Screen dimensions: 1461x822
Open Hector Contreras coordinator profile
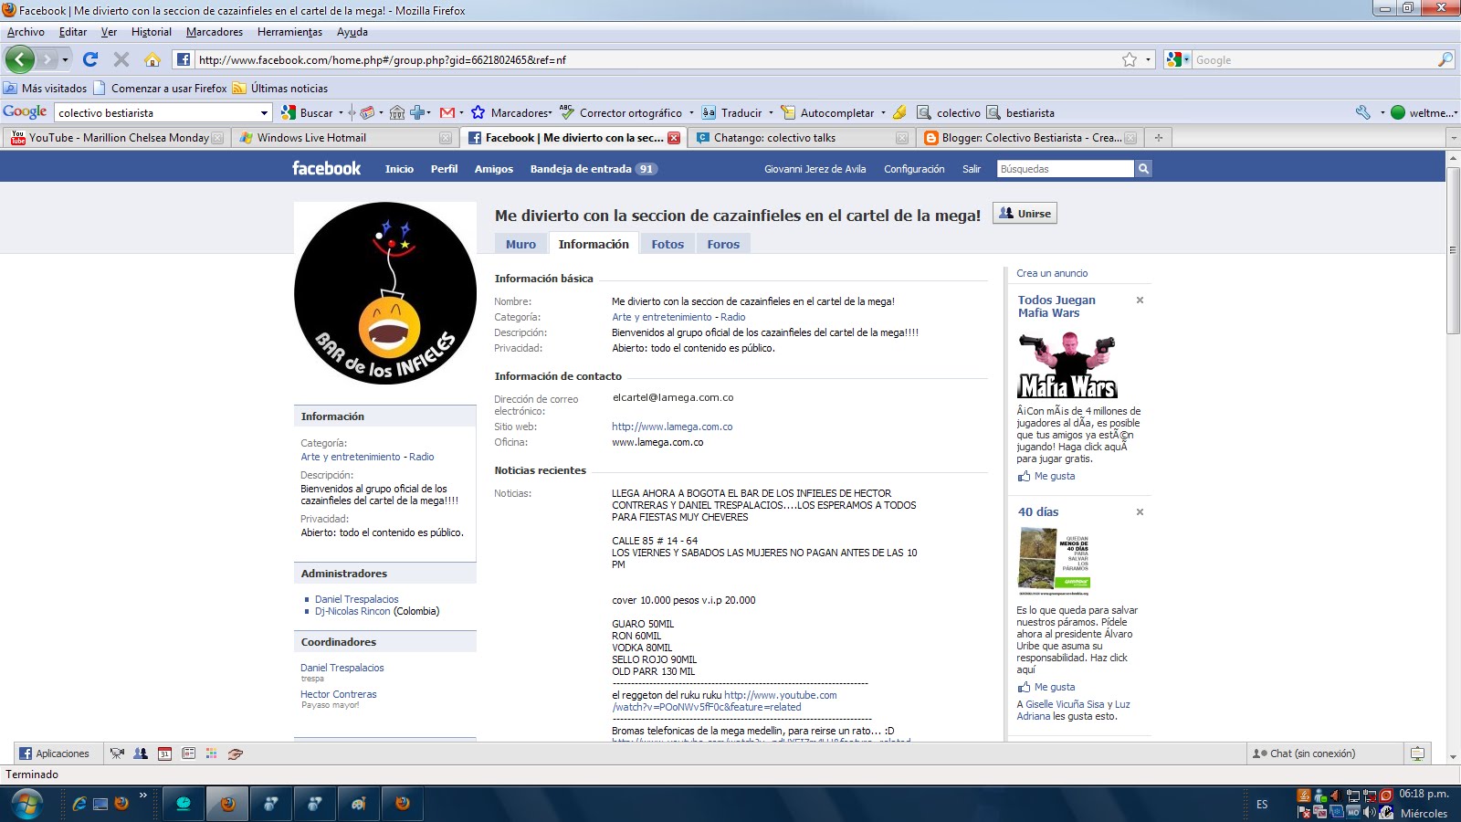click(339, 694)
